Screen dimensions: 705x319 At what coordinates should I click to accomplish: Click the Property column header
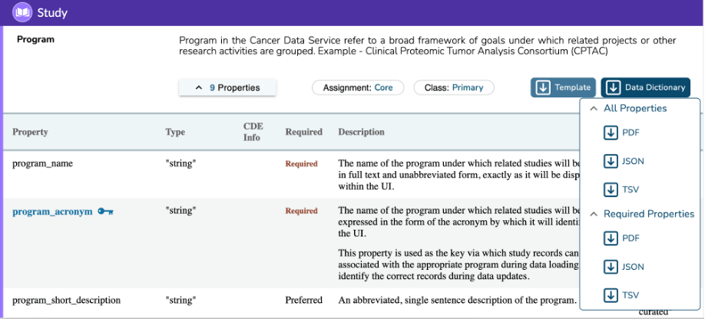[30, 132]
